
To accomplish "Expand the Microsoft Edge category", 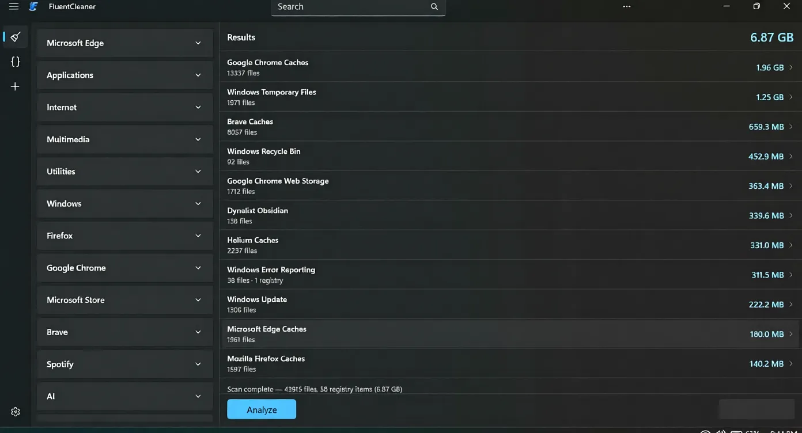I will coord(124,43).
